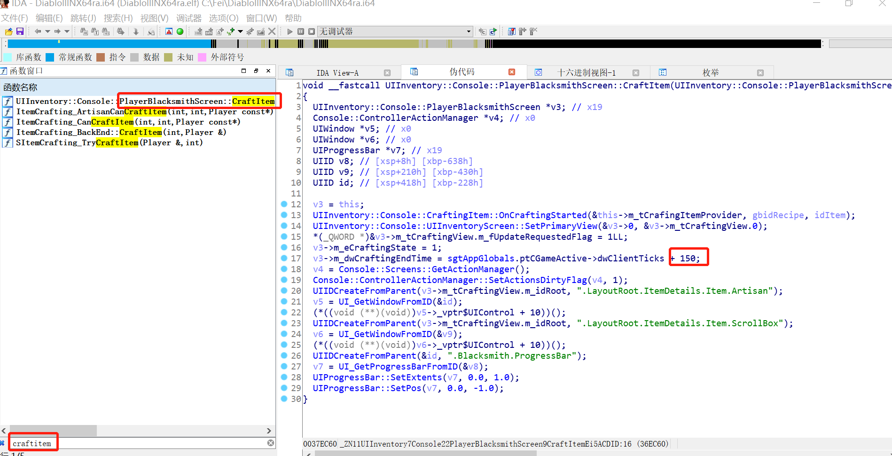
Task: Click the add breakpoint icon
Action: tap(522, 31)
